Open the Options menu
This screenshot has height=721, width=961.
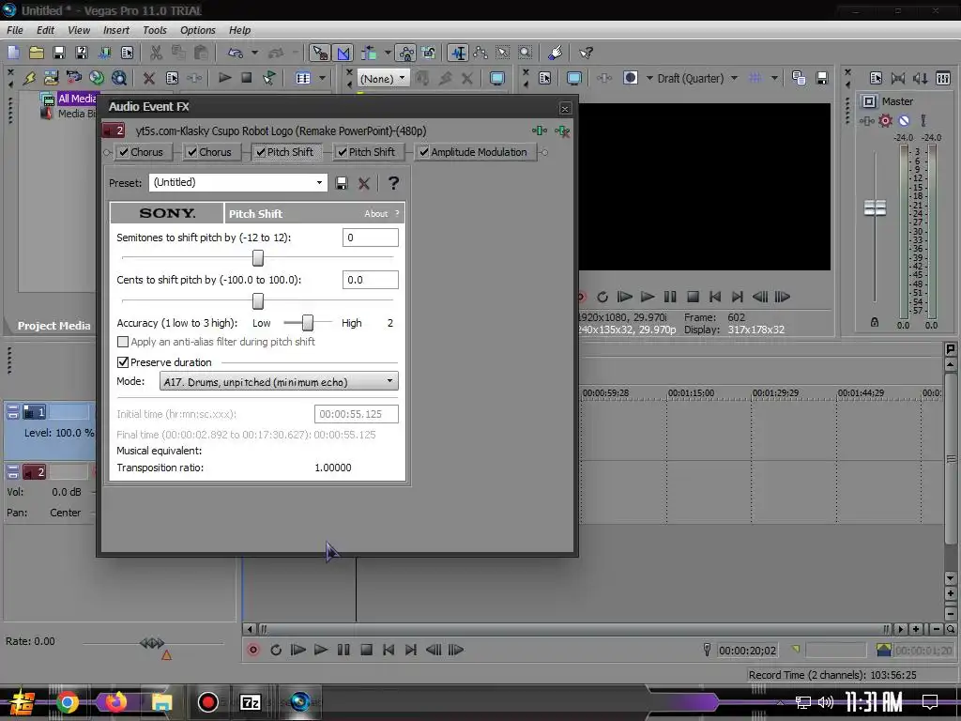tap(197, 30)
